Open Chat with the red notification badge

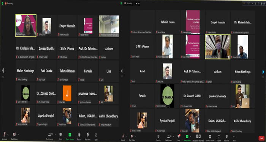(179, 137)
